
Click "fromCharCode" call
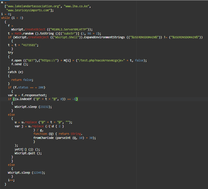(x=44, y=138)
